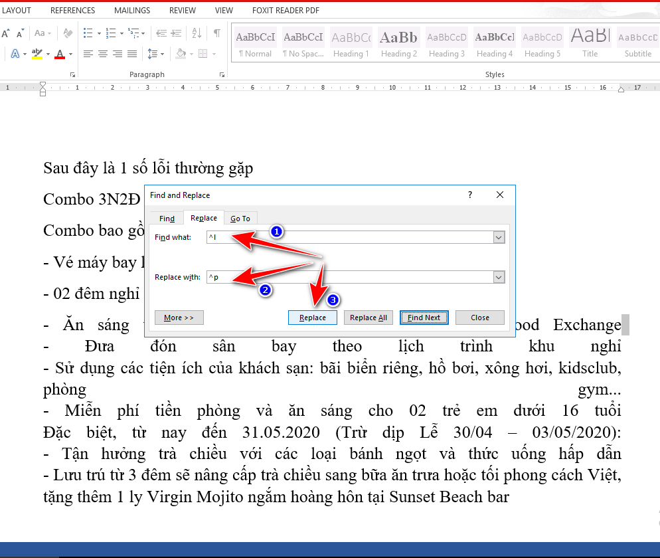Open the References ribbon tab

coord(73,10)
